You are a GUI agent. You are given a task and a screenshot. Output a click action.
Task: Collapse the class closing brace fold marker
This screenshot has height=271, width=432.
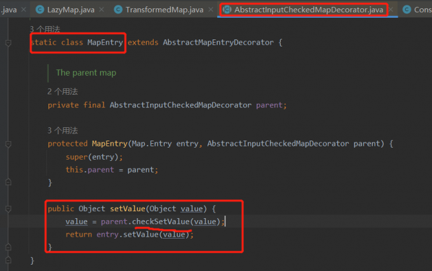8,260
